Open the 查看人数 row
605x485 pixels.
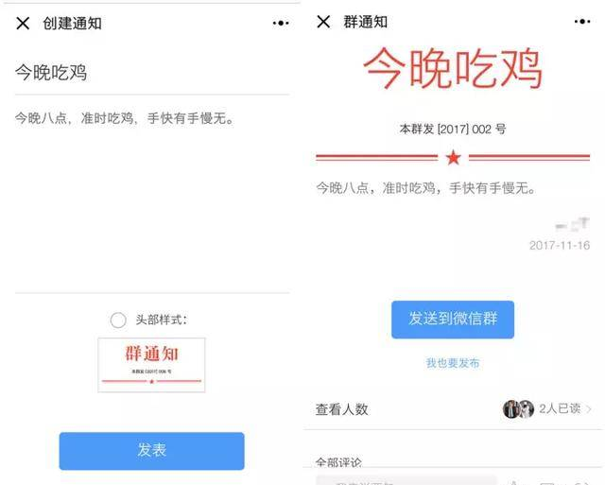[x=453, y=409]
